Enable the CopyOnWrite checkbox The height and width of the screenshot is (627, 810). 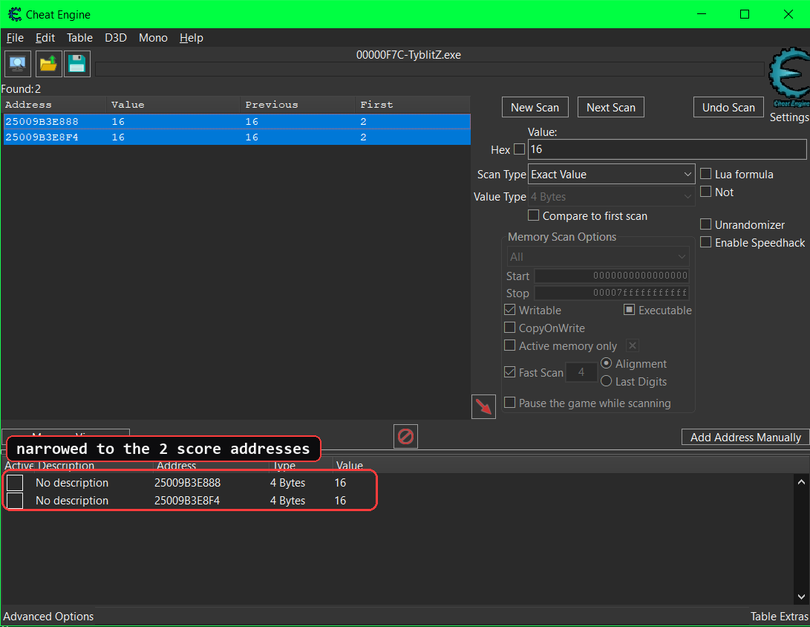(x=510, y=327)
